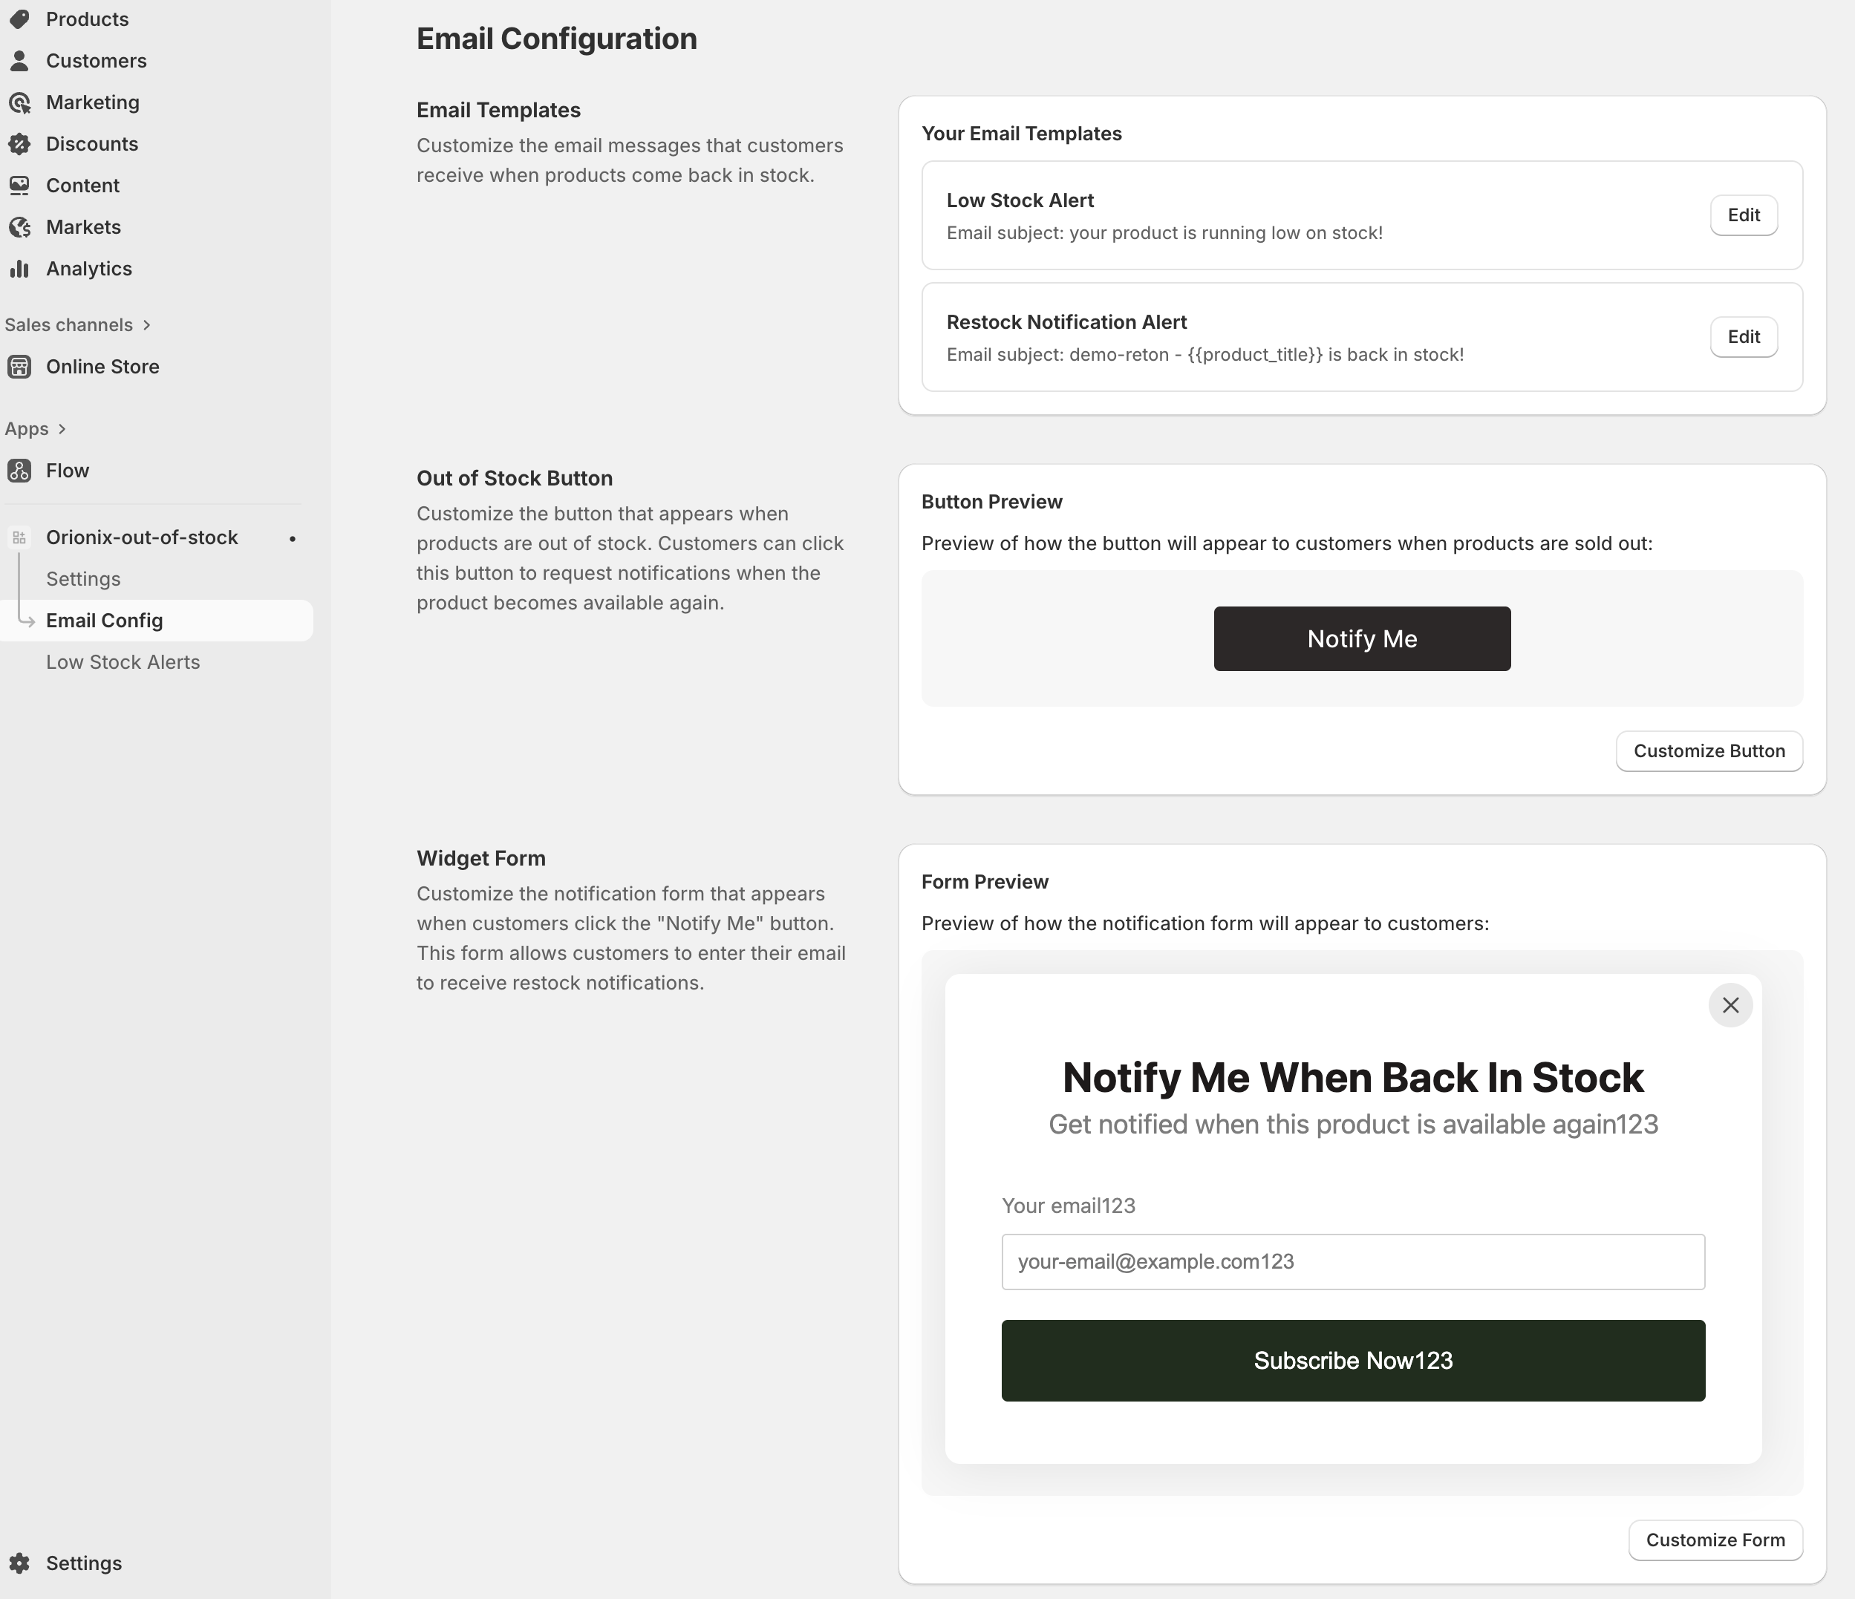Close the form preview with X
This screenshot has width=1855, height=1599.
point(1730,1006)
